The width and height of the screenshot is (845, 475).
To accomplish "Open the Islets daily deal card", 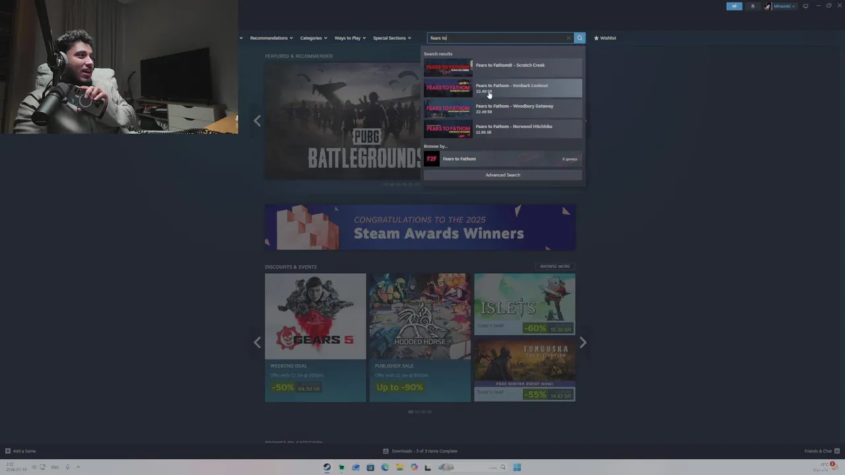I will [x=524, y=304].
